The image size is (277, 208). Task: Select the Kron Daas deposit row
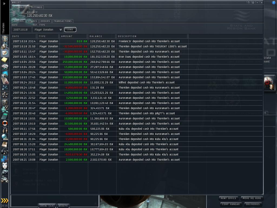pos(137,57)
